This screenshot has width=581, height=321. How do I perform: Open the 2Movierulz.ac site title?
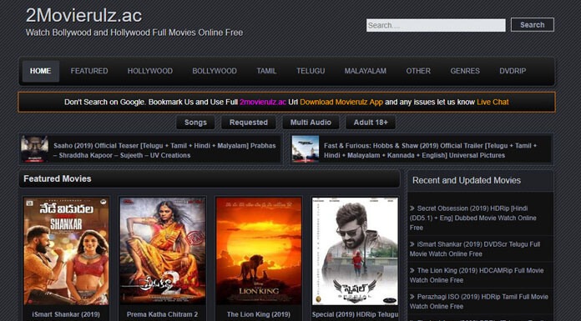click(83, 16)
